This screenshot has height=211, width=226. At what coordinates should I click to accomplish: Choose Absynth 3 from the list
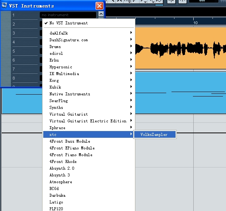point(89,175)
